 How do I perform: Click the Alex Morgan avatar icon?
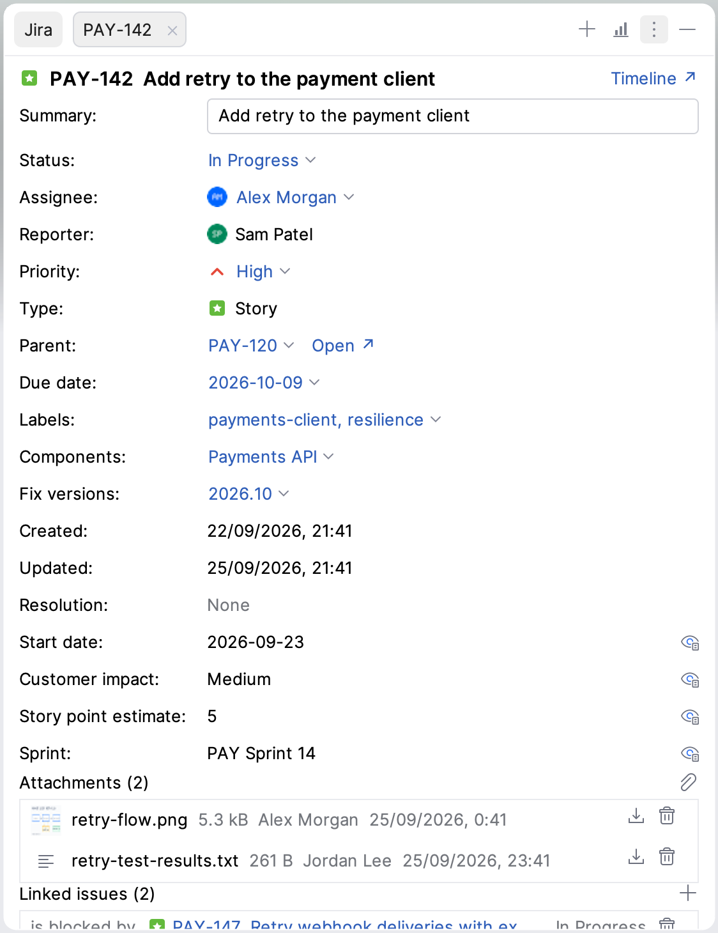(217, 197)
